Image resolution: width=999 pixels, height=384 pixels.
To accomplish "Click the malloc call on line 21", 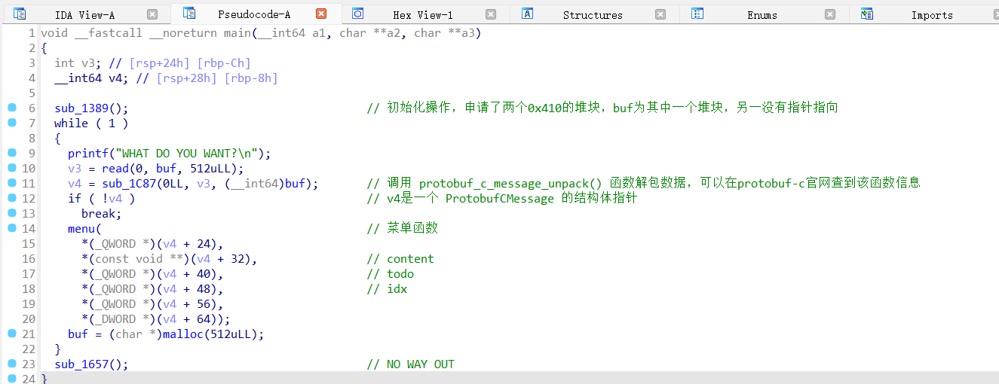I will pyautogui.click(x=182, y=334).
